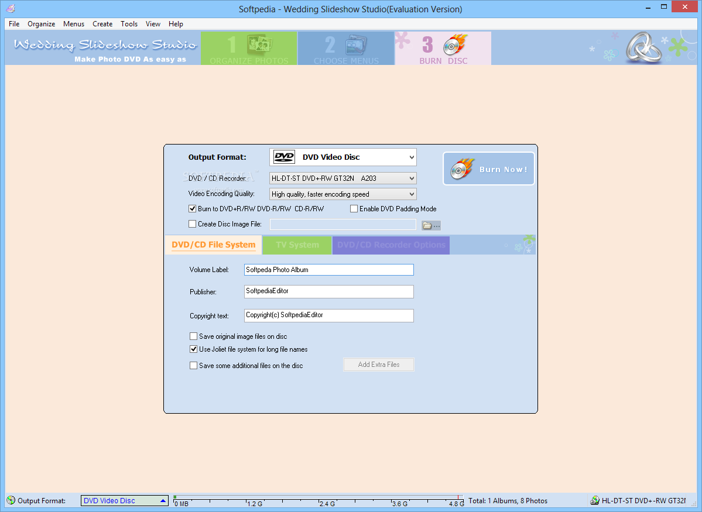Click the Add Extra Files button
702x512 pixels.
point(379,365)
